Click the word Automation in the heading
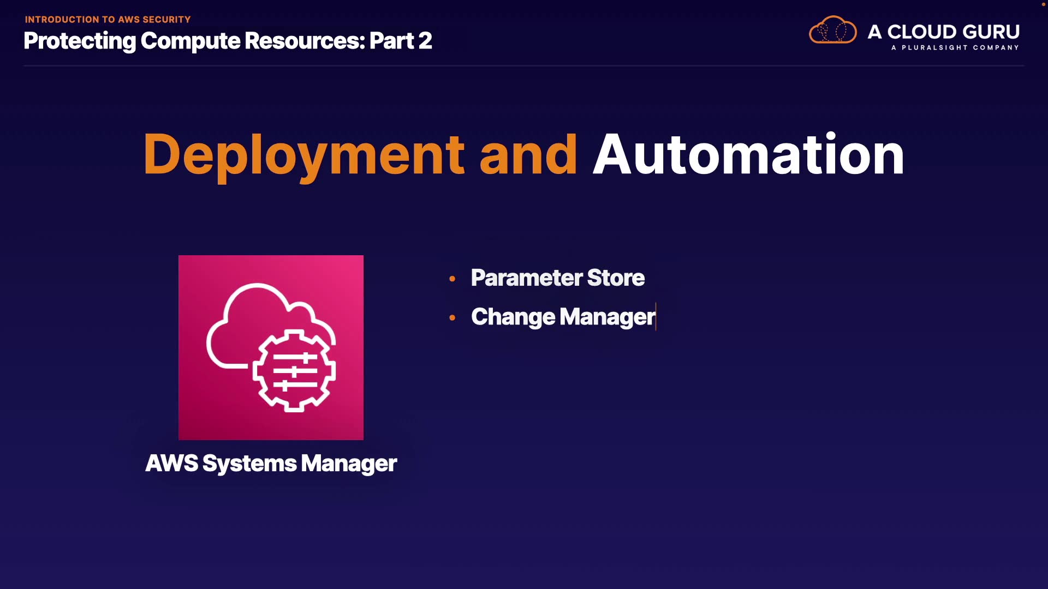This screenshot has height=589, width=1048. click(x=748, y=155)
